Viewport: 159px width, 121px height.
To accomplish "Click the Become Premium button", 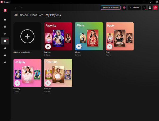I will click(111, 8).
